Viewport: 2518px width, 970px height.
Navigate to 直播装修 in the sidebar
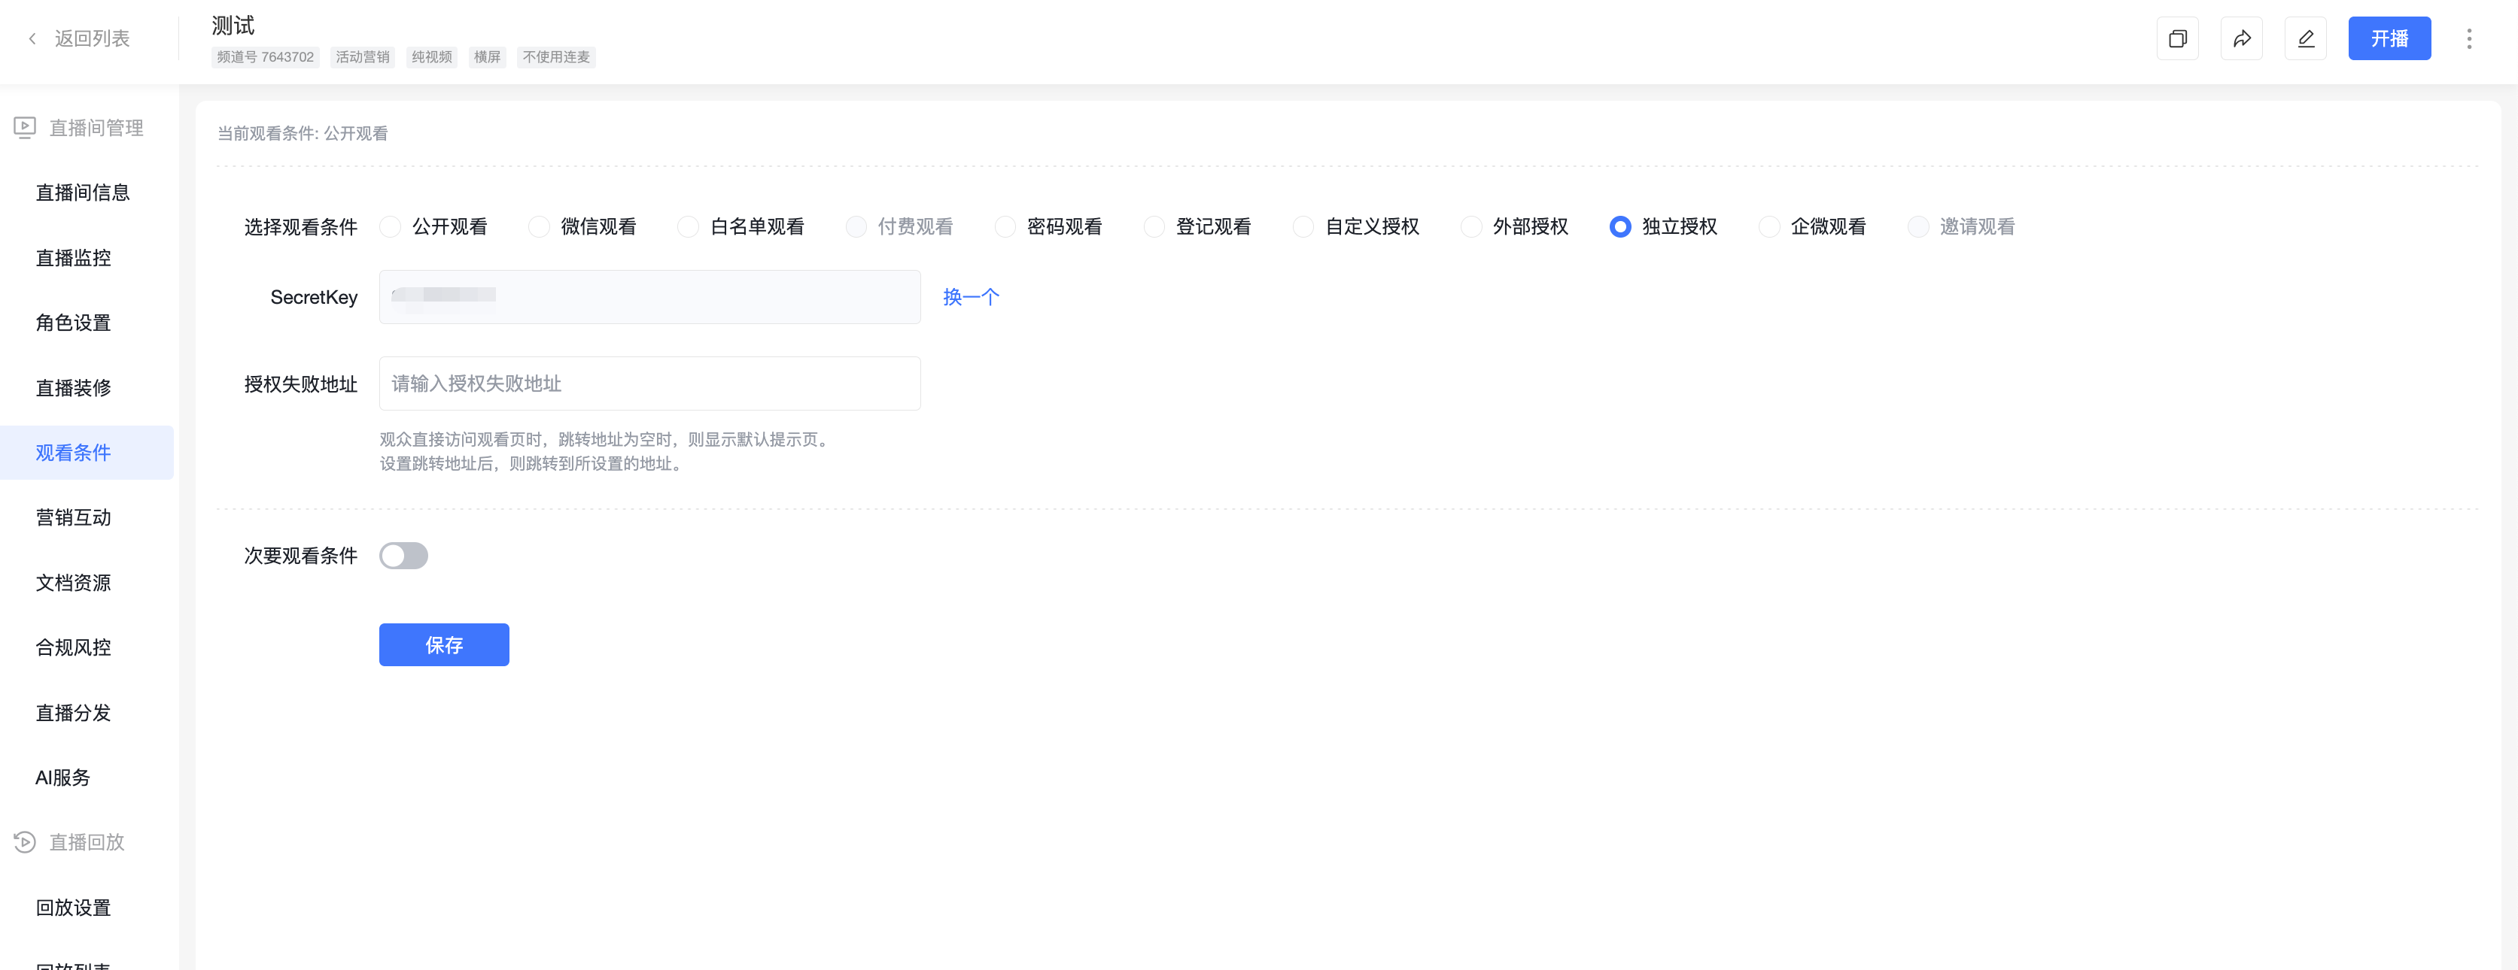pyautogui.click(x=73, y=388)
